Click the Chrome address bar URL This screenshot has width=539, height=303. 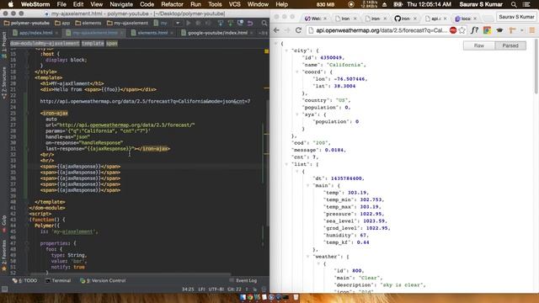point(382,30)
